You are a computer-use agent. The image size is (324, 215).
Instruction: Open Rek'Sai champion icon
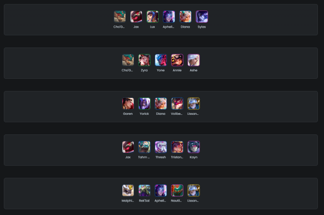[144, 190]
